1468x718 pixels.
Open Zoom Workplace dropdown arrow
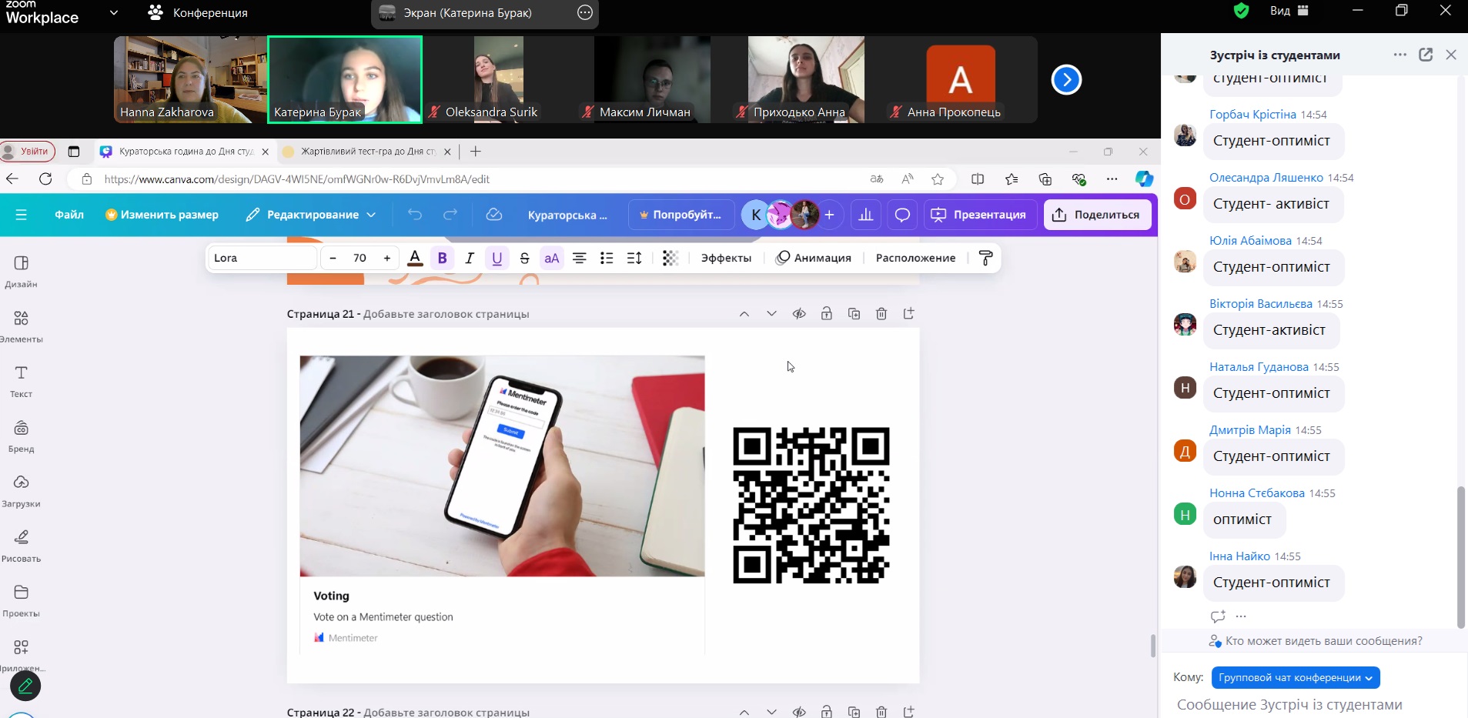click(114, 12)
